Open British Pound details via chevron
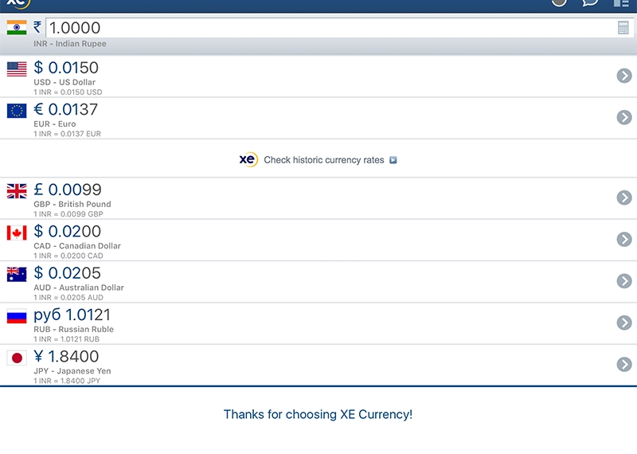637x454 pixels. (624, 198)
